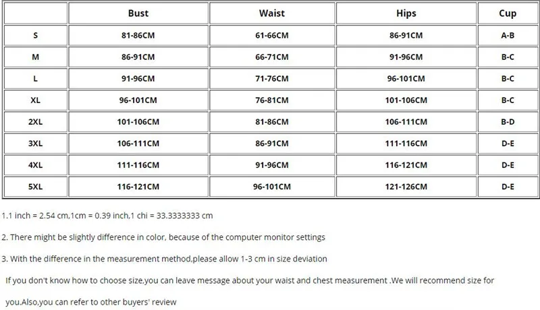Click the computer monitor color difference note

click(163, 237)
